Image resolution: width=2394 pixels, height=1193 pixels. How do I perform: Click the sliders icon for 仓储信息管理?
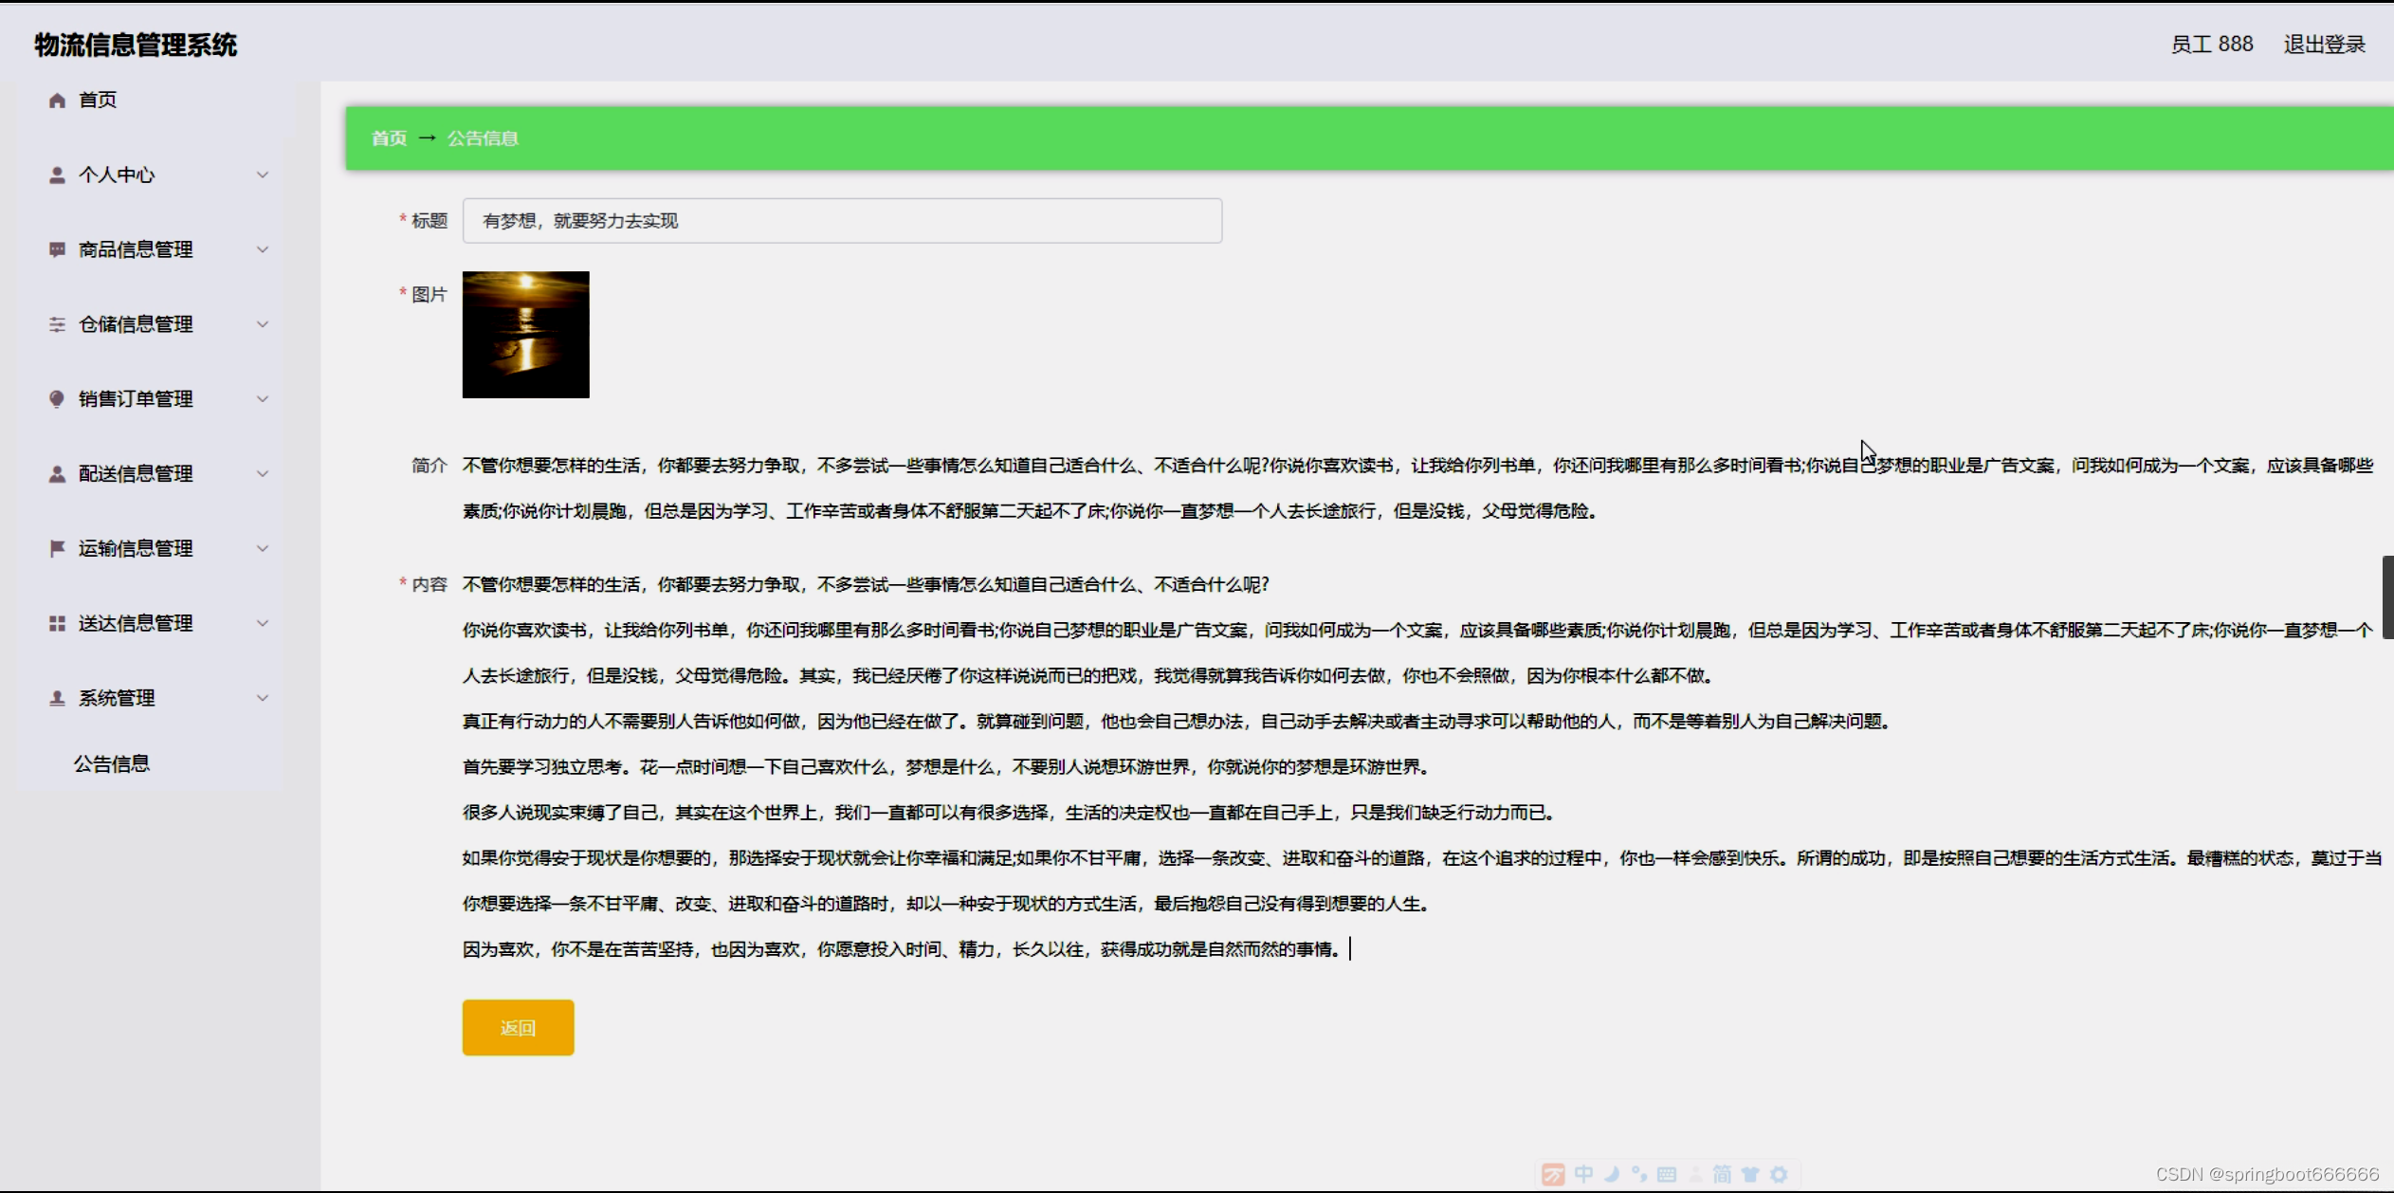pos(57,324)
